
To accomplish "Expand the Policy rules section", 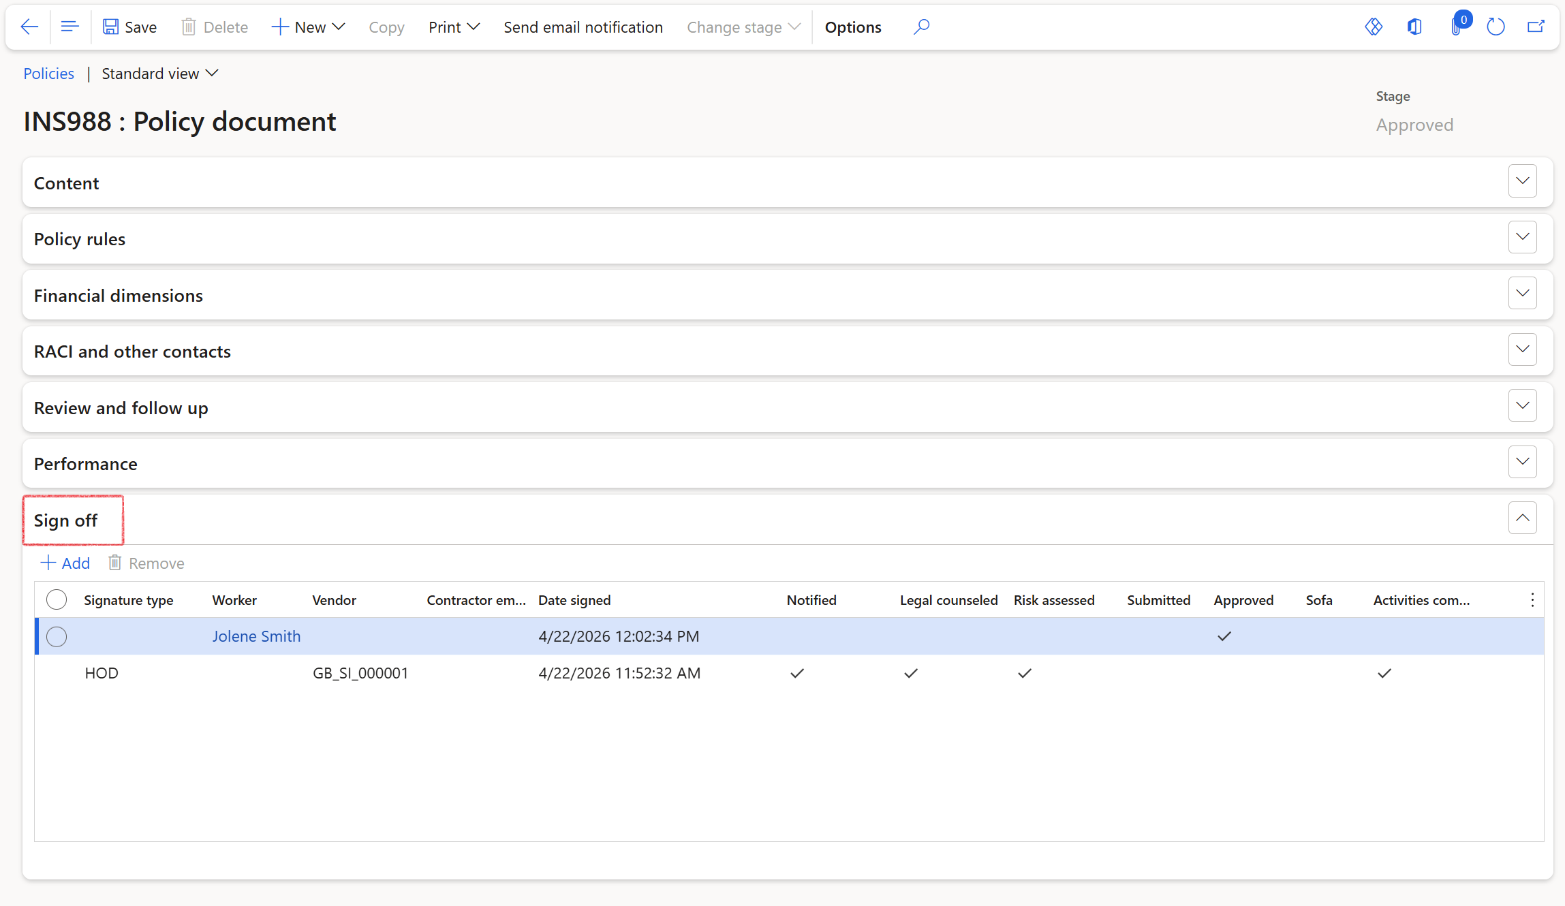I will tap(1523, 237).
